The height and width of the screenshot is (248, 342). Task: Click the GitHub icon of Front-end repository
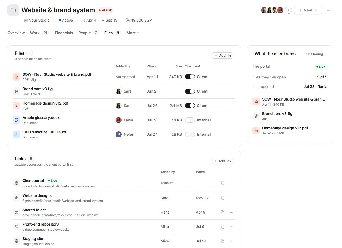click(17, 227)
